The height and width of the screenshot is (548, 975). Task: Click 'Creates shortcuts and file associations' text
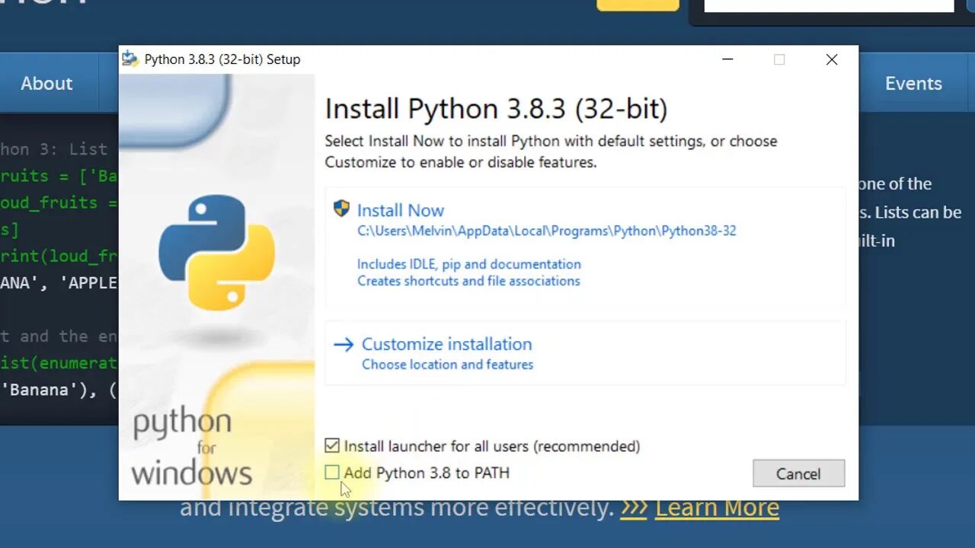(x=468, y=281)
